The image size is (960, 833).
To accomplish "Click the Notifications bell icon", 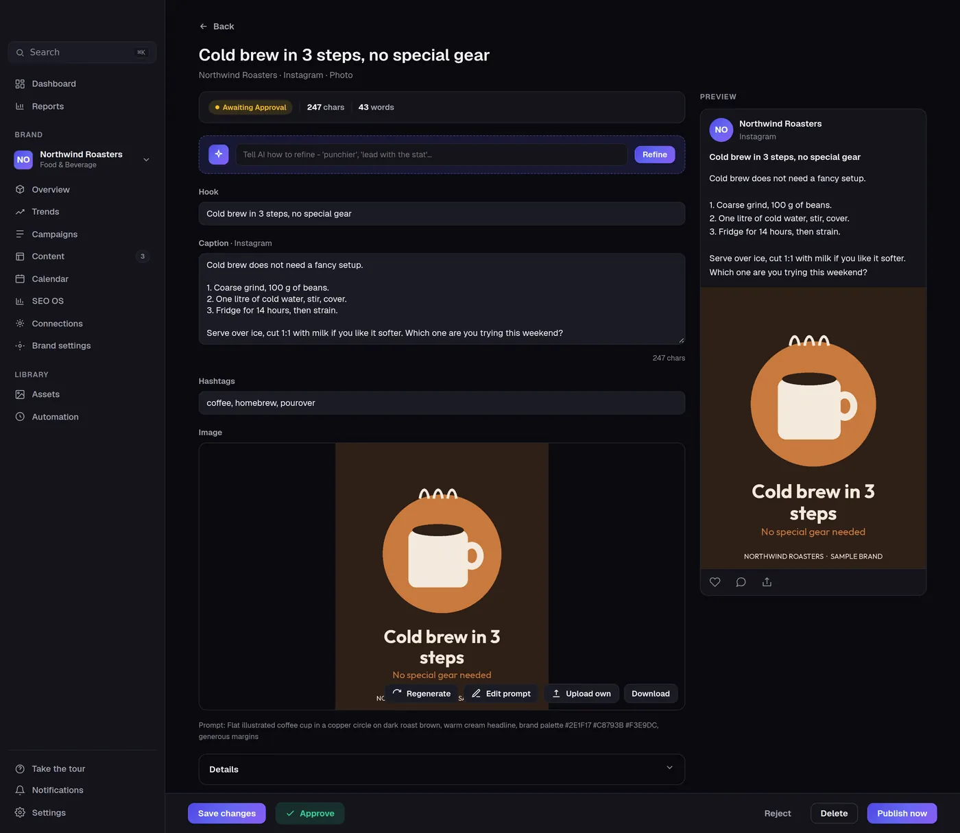I will coord(20,790).
